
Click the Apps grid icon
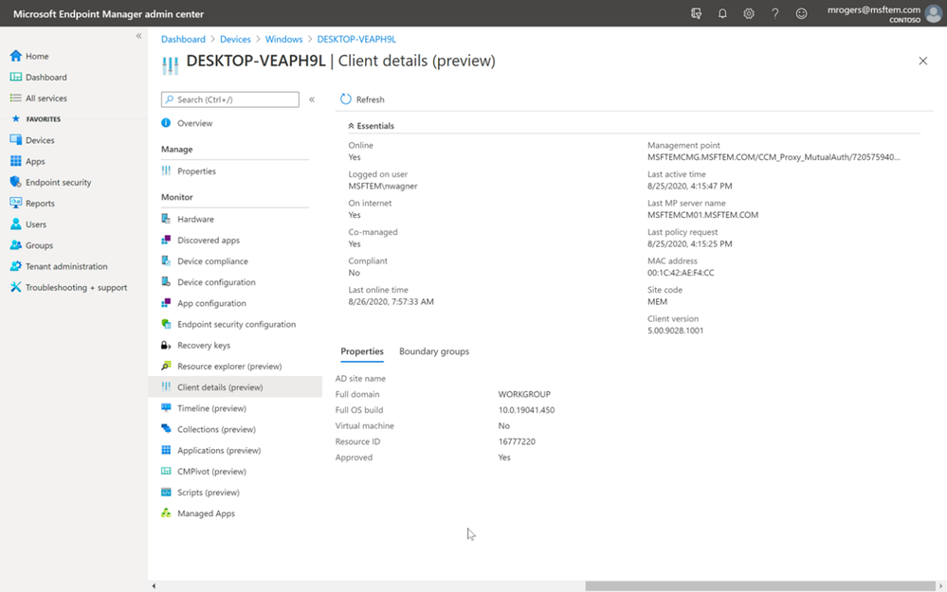pyautogui.click(x=16, y=160)
